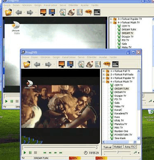
Task: Open the folder icon in front ProgDVB toolbar
Action: [x=27, y=64]
